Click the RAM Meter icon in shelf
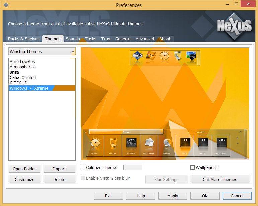The width and height of the screenshot is (258, 206). coord(222,142)
